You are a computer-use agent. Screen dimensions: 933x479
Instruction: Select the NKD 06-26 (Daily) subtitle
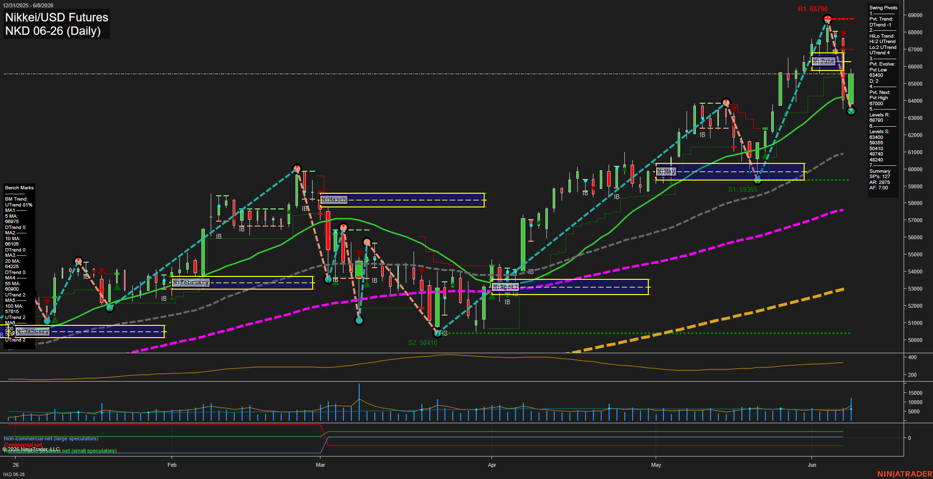coord(53,31)
